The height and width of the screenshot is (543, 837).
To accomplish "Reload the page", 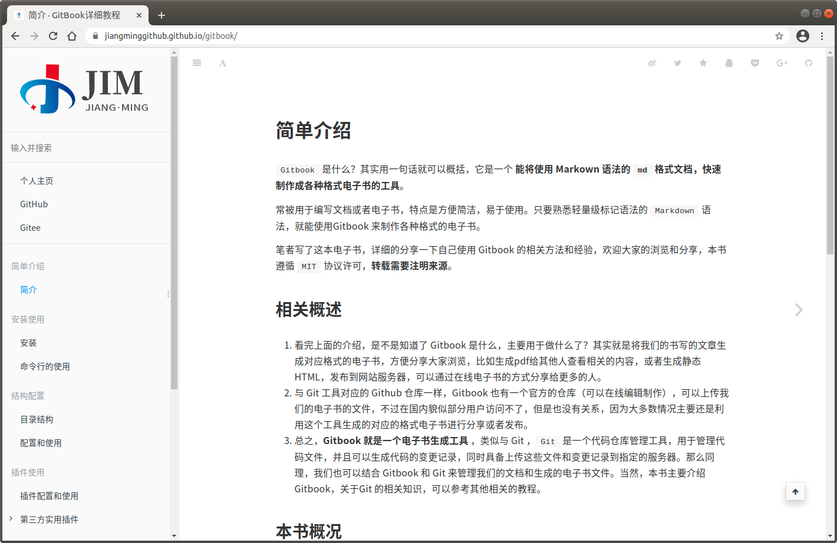I will 53,36.
